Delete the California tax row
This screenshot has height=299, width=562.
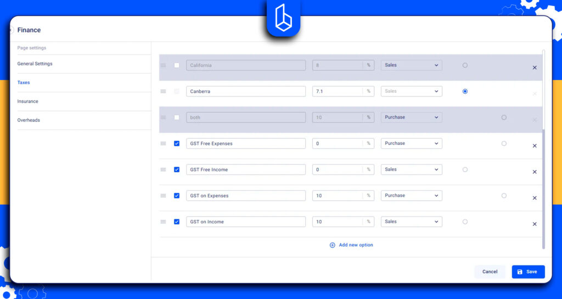coord(535,67)
